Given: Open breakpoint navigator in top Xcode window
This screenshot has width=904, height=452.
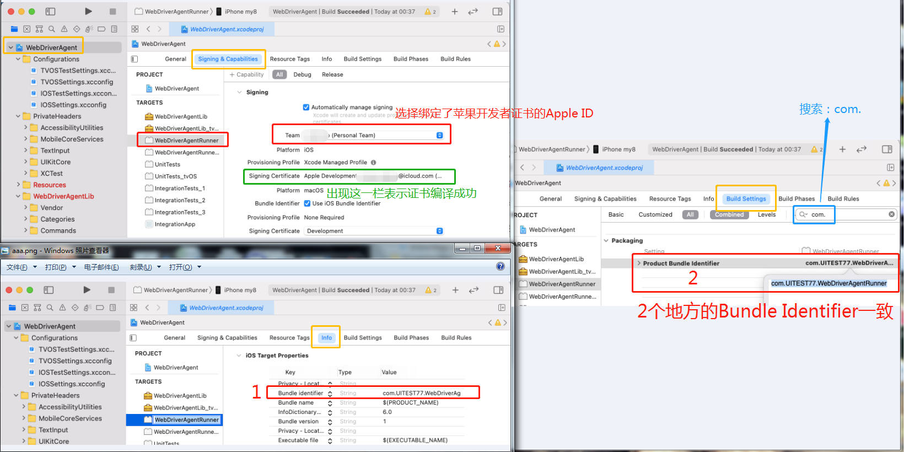Looking at the screenshot, I should [101, 29].
